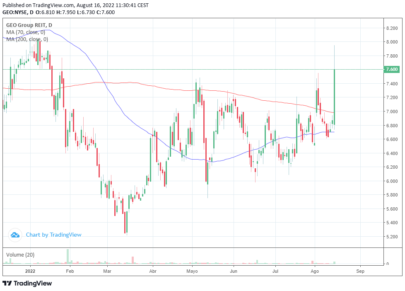Click the 6.000 price axis label
The image size is (405, 291).
click(392, 181)
